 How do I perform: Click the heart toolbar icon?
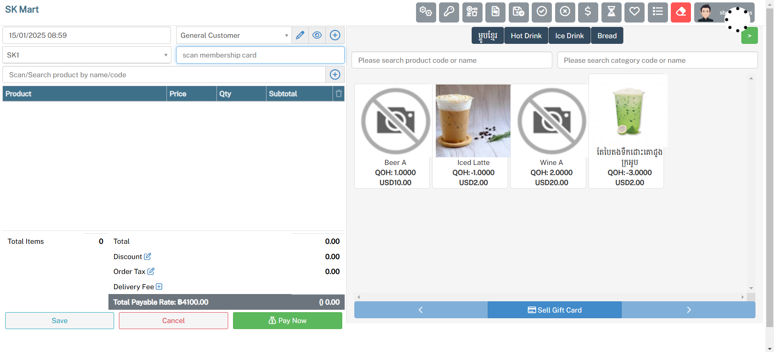pyautogui.click(x=635, y=12)
